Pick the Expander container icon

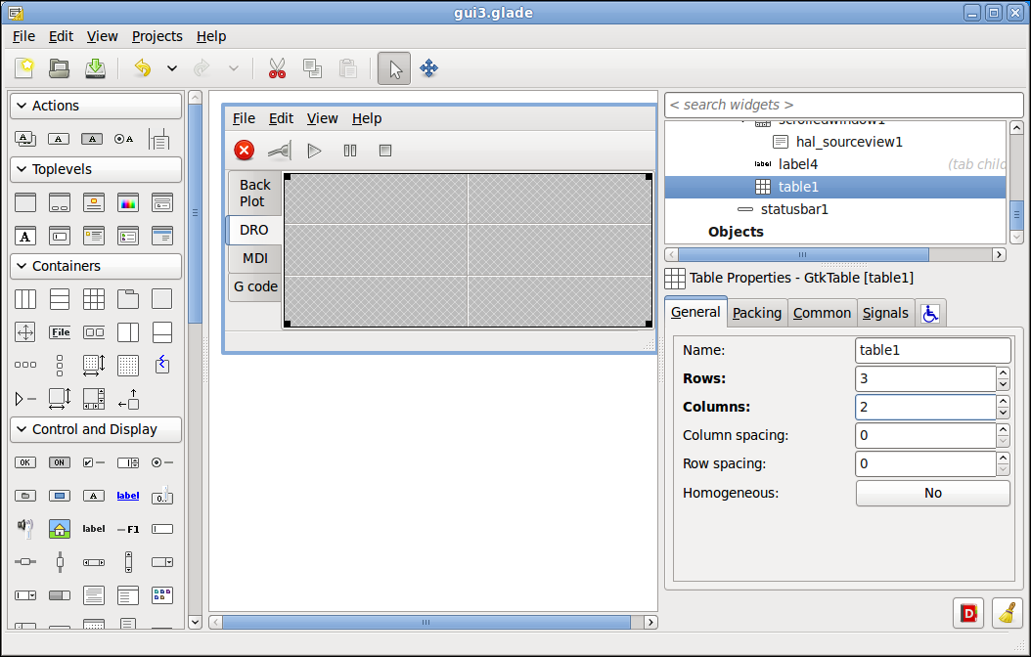(x=25, y=399)
